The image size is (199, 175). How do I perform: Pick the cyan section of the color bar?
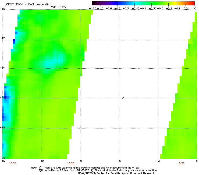pos(136,3)
